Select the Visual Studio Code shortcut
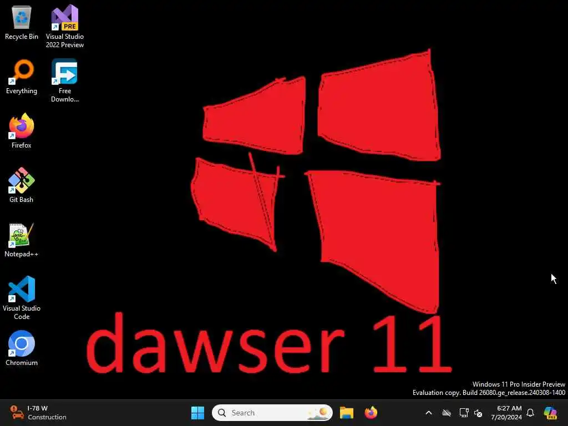The height and width of the screenshot is (426, 568). click(x=22, y=298)
